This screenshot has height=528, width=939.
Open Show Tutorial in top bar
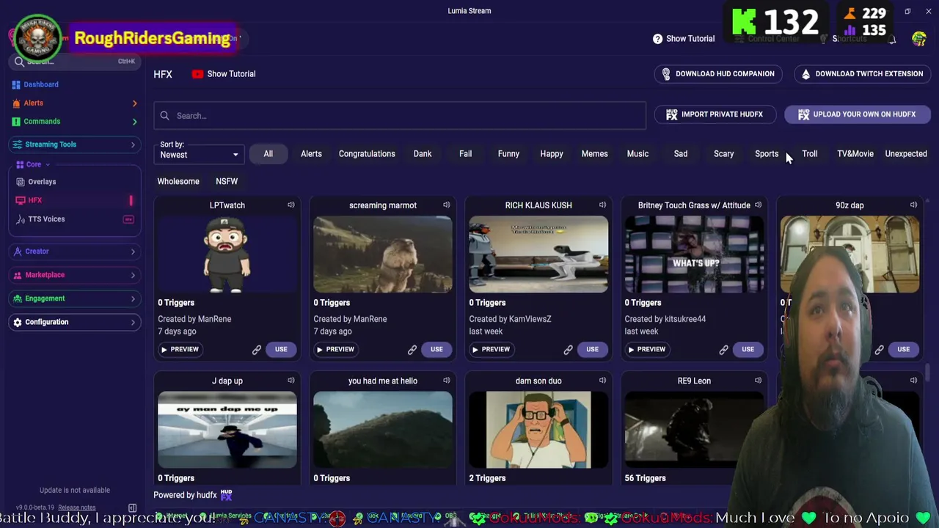(684, 39)
